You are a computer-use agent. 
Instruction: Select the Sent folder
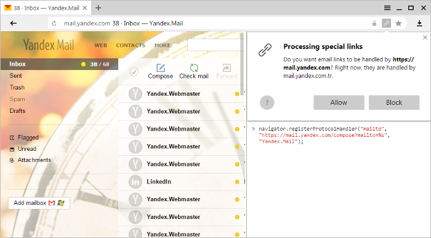(x=15, y=75)
